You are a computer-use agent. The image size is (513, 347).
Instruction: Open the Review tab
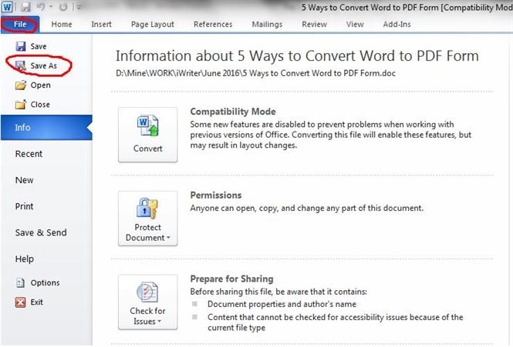point(315,25)
